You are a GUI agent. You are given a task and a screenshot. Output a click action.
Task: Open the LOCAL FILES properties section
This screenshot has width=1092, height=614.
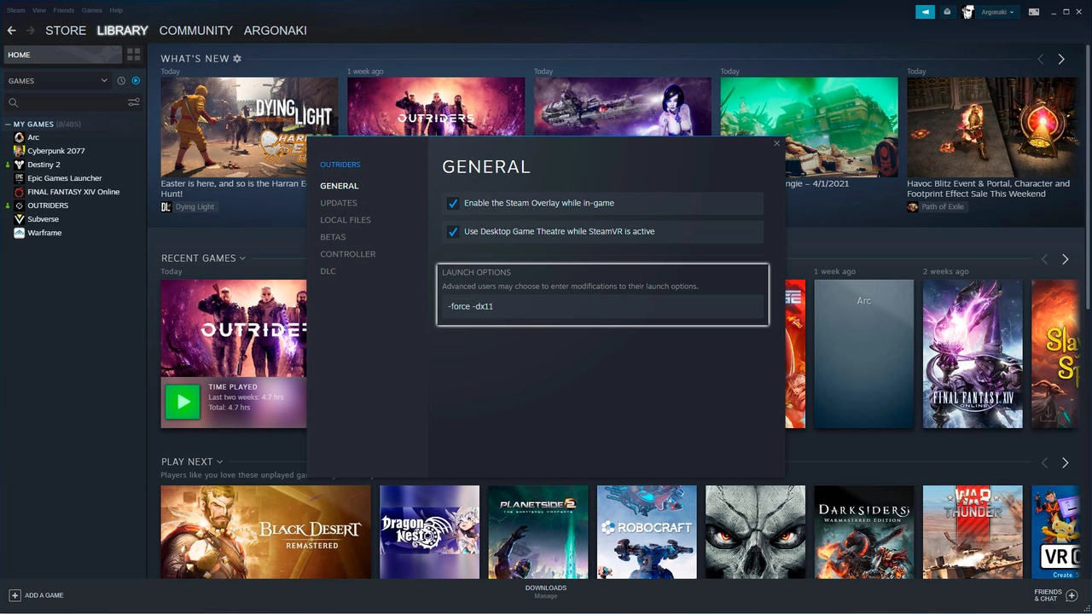(346, 220)
